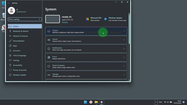Click the Windows Update sidebar icon
The height and width of the screenshot is (105, 187).
10,75
